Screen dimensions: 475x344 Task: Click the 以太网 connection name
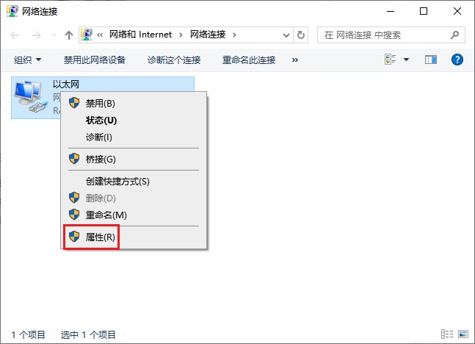point(66,84)
